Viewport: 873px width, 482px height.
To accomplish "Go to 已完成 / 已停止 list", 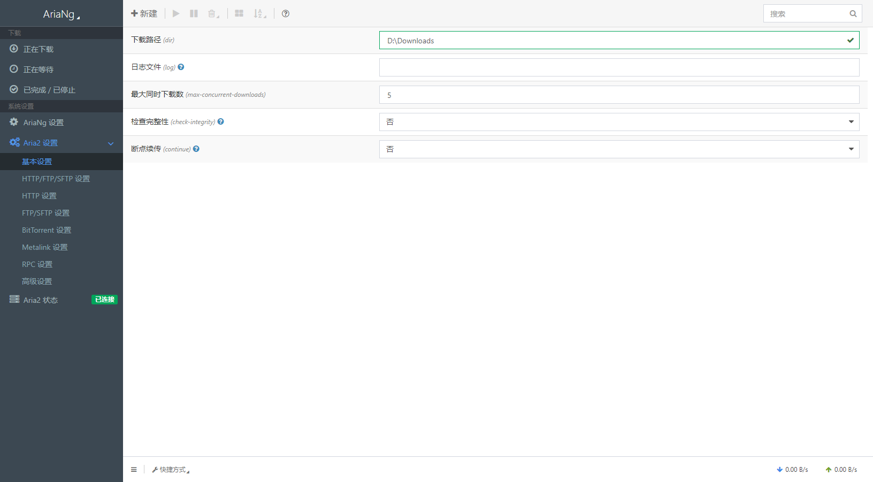I will point(62,90).
